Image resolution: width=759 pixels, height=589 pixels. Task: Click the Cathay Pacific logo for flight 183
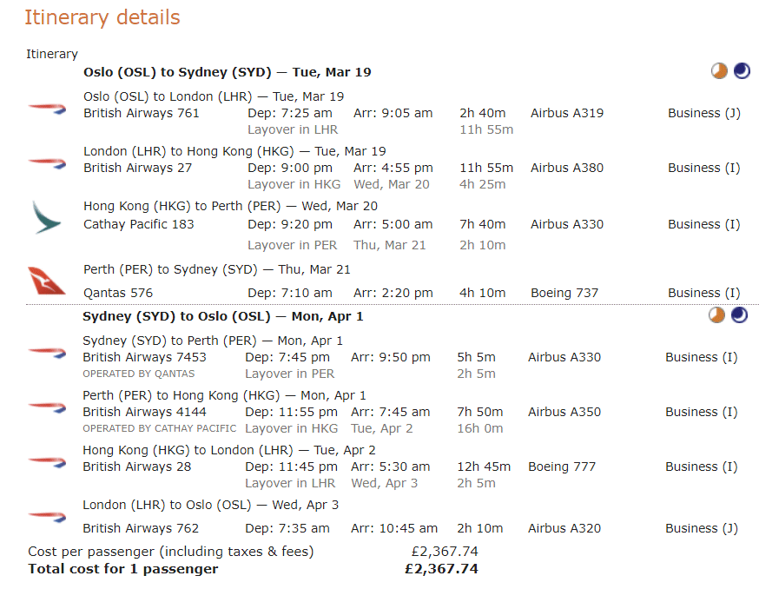click(x=46, y=217)
